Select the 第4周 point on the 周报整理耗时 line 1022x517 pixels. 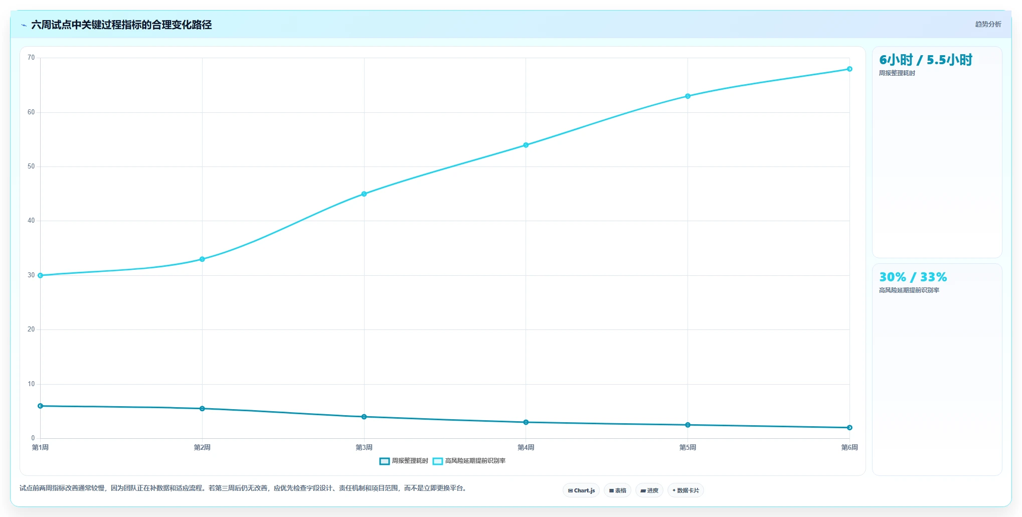point(526,422)
